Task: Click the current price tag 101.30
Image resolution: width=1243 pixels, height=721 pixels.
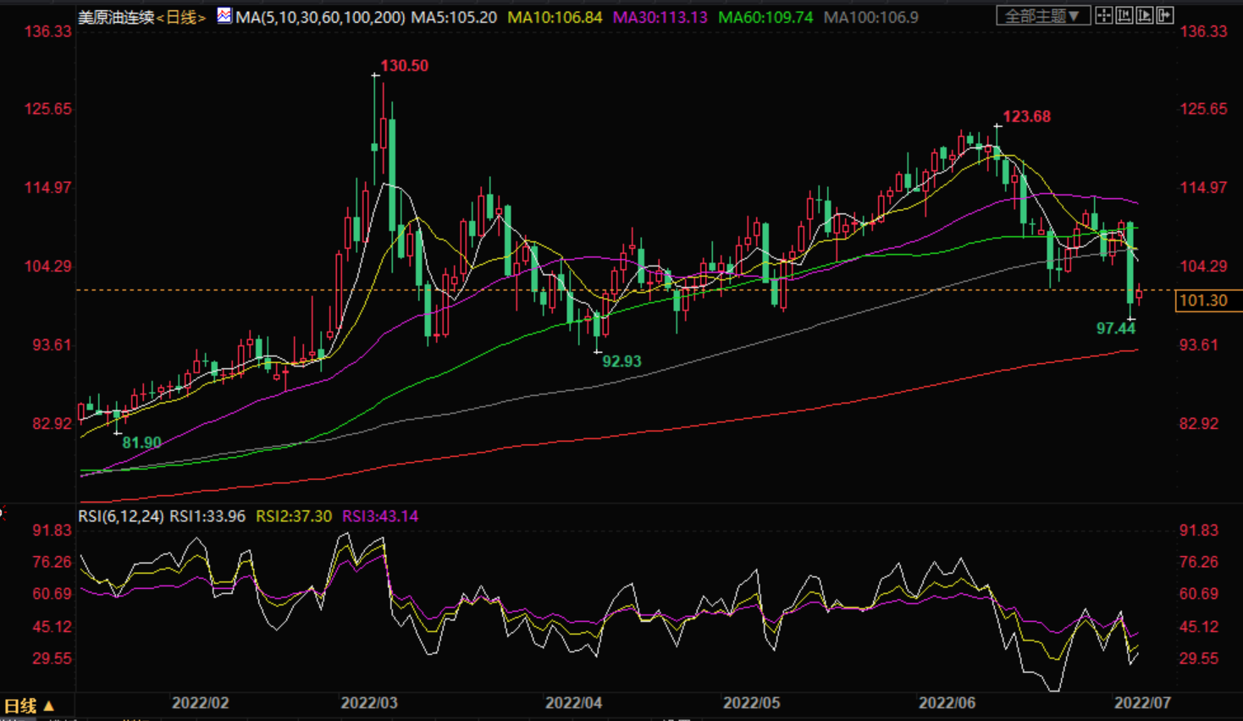Action: point(1207,300)
